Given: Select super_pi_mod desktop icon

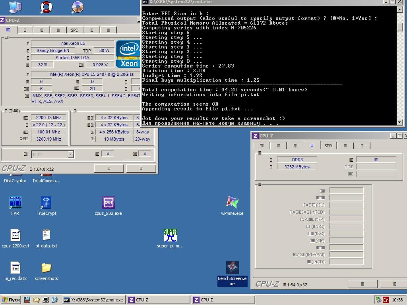Looking at the screenshot, I should (x=170, y=238).
